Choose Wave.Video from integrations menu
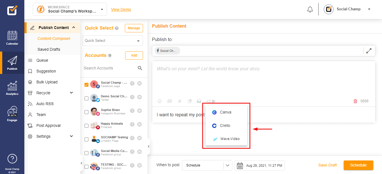382x174 pixels. coord(226,139)
